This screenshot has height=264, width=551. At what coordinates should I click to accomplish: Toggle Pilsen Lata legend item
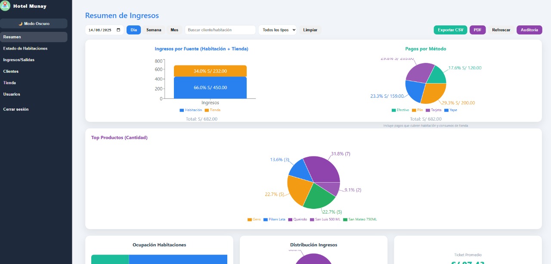[x=274, y=219]
